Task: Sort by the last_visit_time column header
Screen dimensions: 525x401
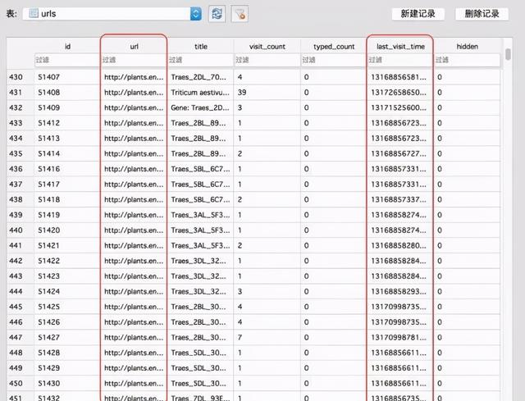Action: point(400,47)
